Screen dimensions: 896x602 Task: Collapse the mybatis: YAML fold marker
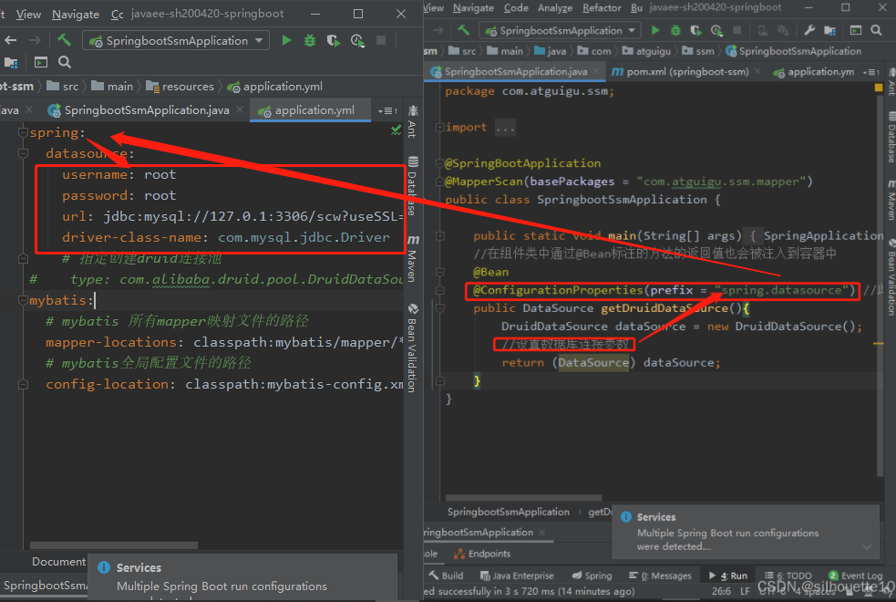(23, 300)
